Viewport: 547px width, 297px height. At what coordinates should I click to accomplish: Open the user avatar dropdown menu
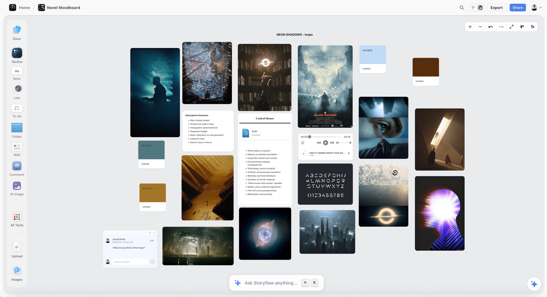coord(537,7)
